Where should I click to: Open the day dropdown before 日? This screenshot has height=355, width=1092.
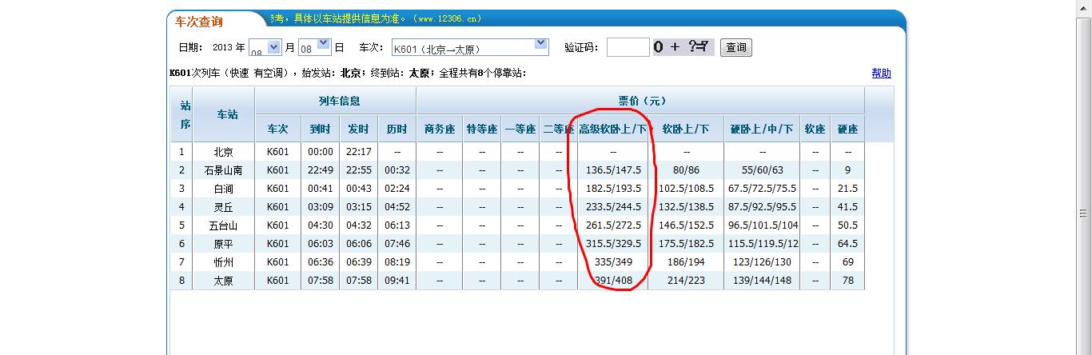click(314, 47)
